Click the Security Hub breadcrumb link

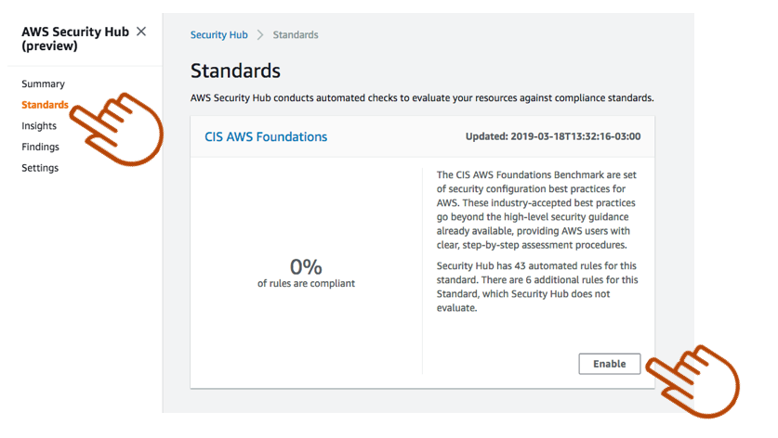218,35
